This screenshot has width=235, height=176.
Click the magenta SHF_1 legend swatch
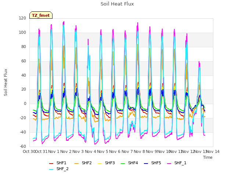tap(169, 164)
